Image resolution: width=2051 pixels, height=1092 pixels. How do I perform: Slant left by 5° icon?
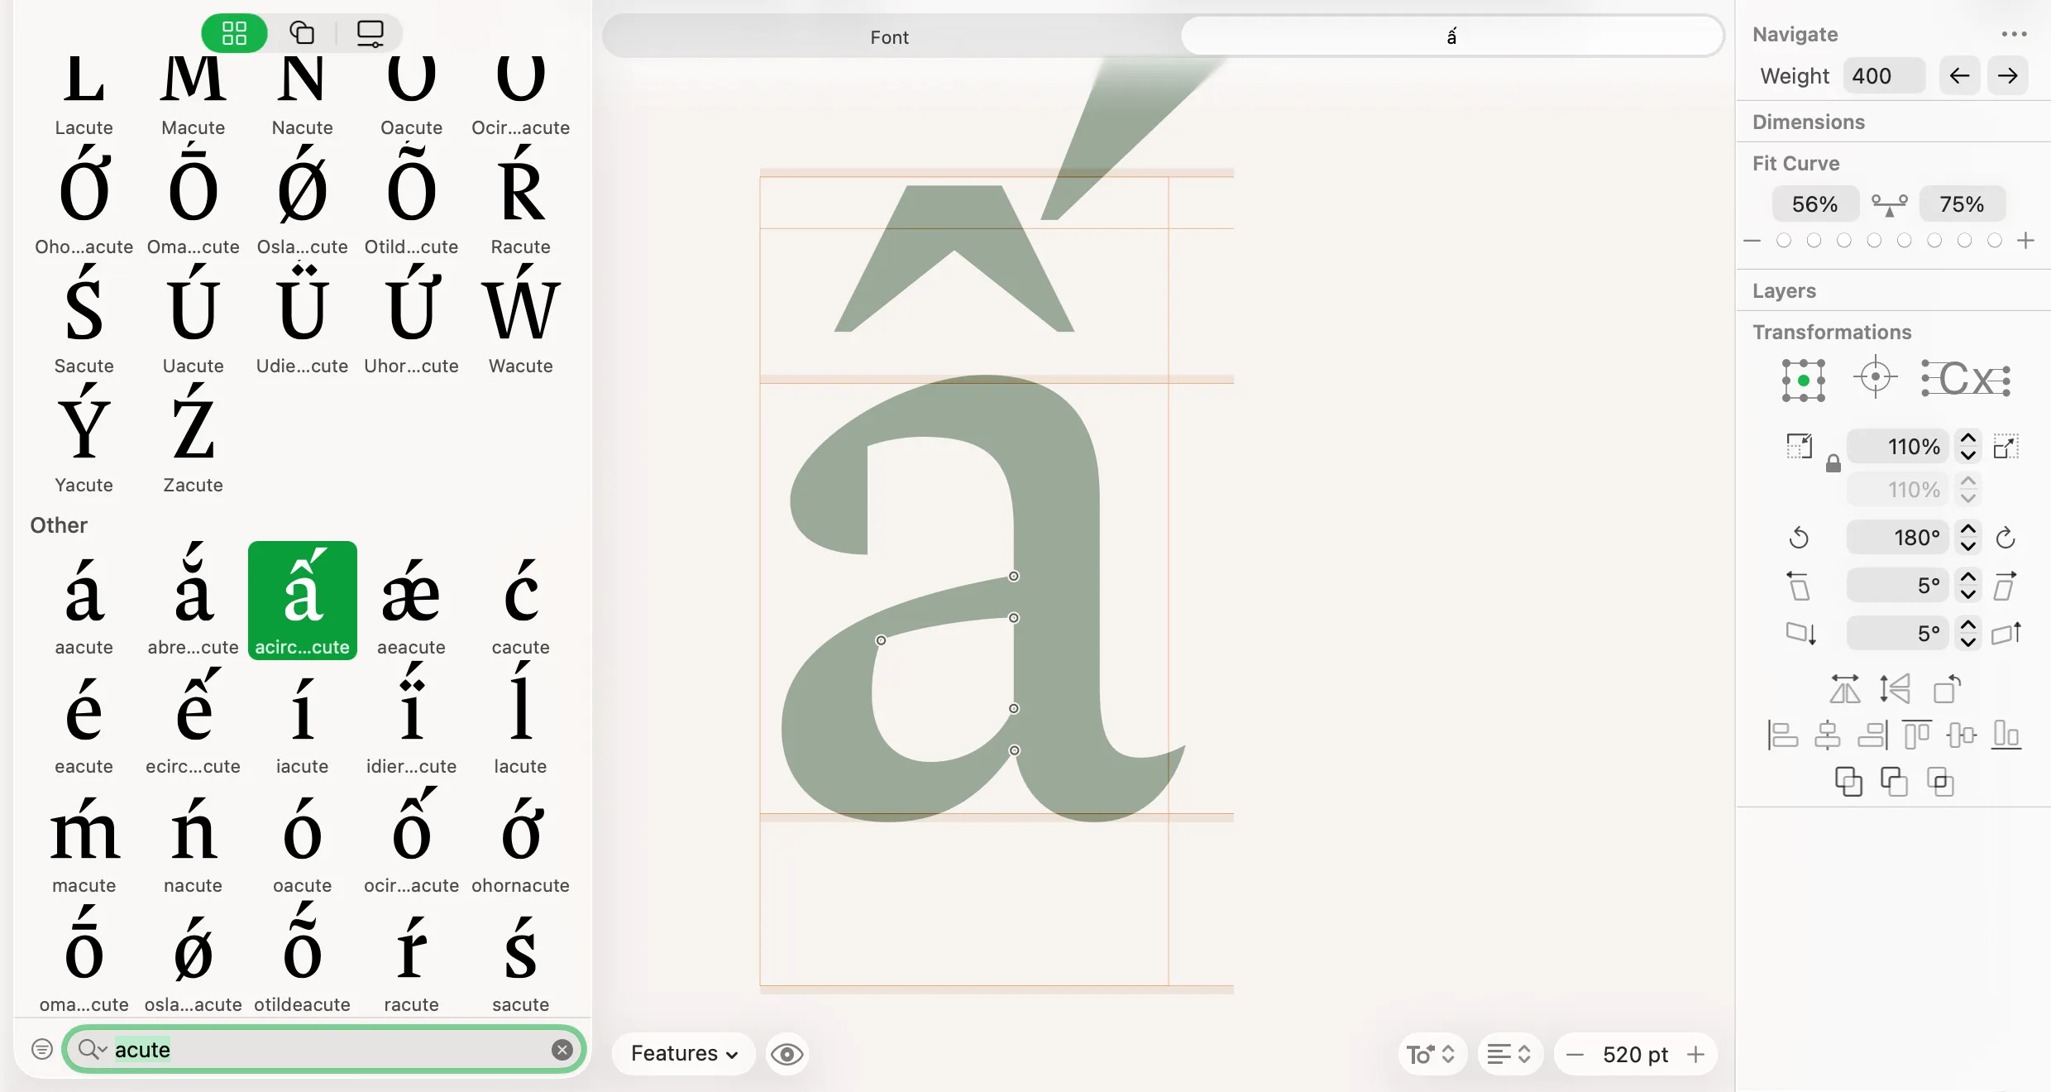click(x=1799, y=586)
